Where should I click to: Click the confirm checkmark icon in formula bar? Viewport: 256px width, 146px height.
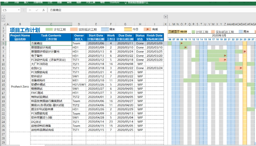(37, 10)
